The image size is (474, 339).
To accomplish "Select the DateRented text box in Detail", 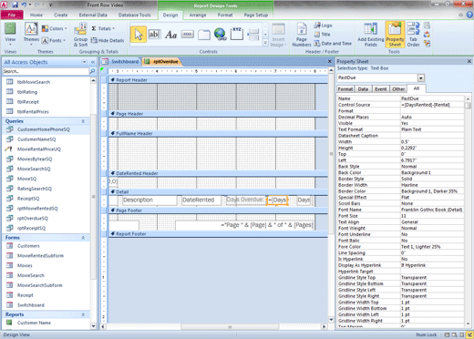I will [201, 200].
